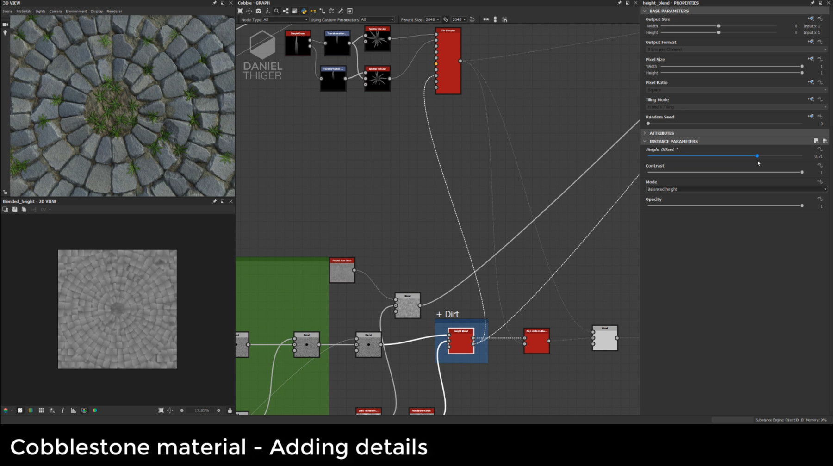833x466 pixels.
Task: Click the camera screenshot icon above the graph
Action: (x=258, y=11)
